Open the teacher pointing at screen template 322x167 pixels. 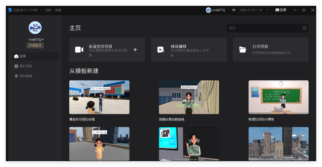pos(189,144)
